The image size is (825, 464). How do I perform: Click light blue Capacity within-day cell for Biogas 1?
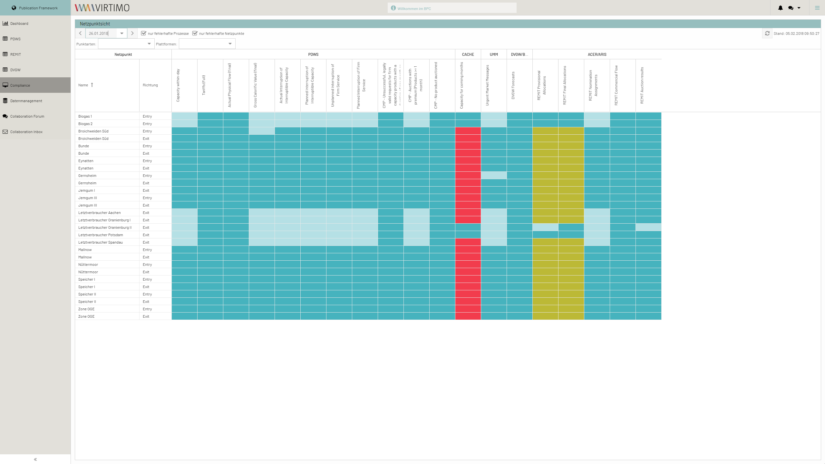(184, 116)
